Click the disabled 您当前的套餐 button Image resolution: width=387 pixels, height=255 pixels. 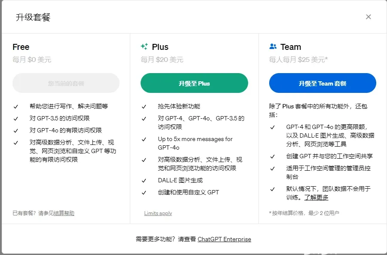coord(65,83)
